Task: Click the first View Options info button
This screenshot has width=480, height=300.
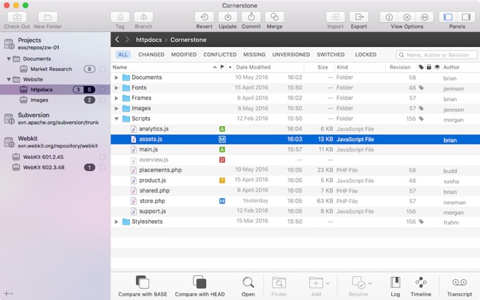Action: pyautogui.click(x=389, y=17)
